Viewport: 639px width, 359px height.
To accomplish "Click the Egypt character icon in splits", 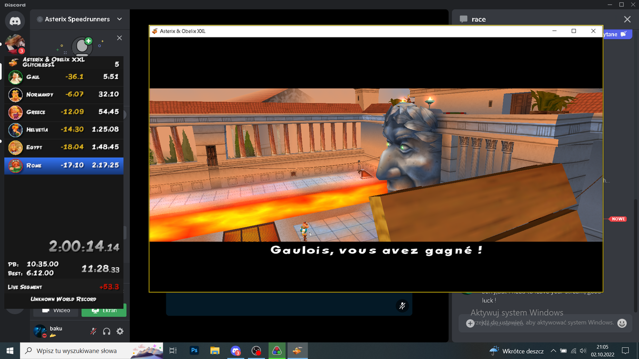I will coord(15,148).
